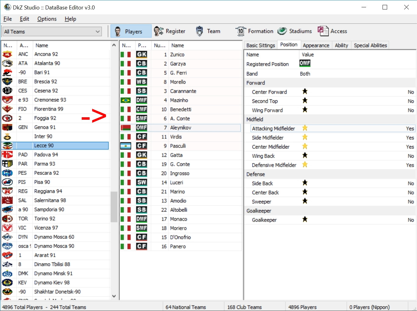
Task: Select player Virdis in the list
Action: (180, 137)
